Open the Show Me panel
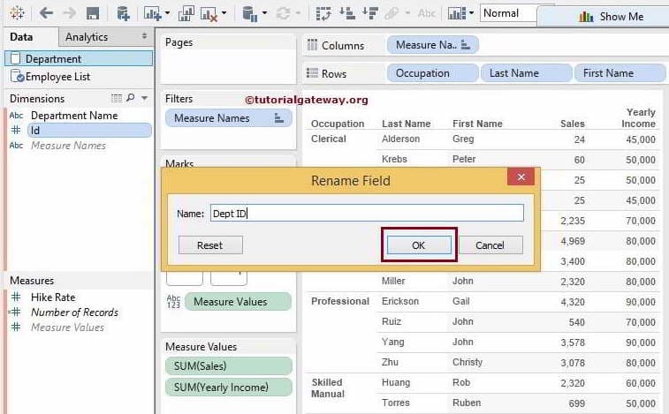This screenshot has width=669, height=414. tap(612, 17)
